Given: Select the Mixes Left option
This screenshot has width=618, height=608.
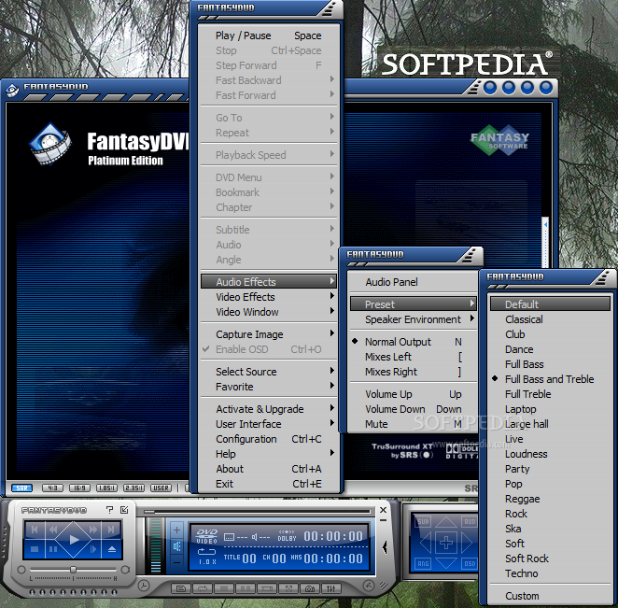Looking at the screenshot, I should pyautogui.click(x=413, y=357).
